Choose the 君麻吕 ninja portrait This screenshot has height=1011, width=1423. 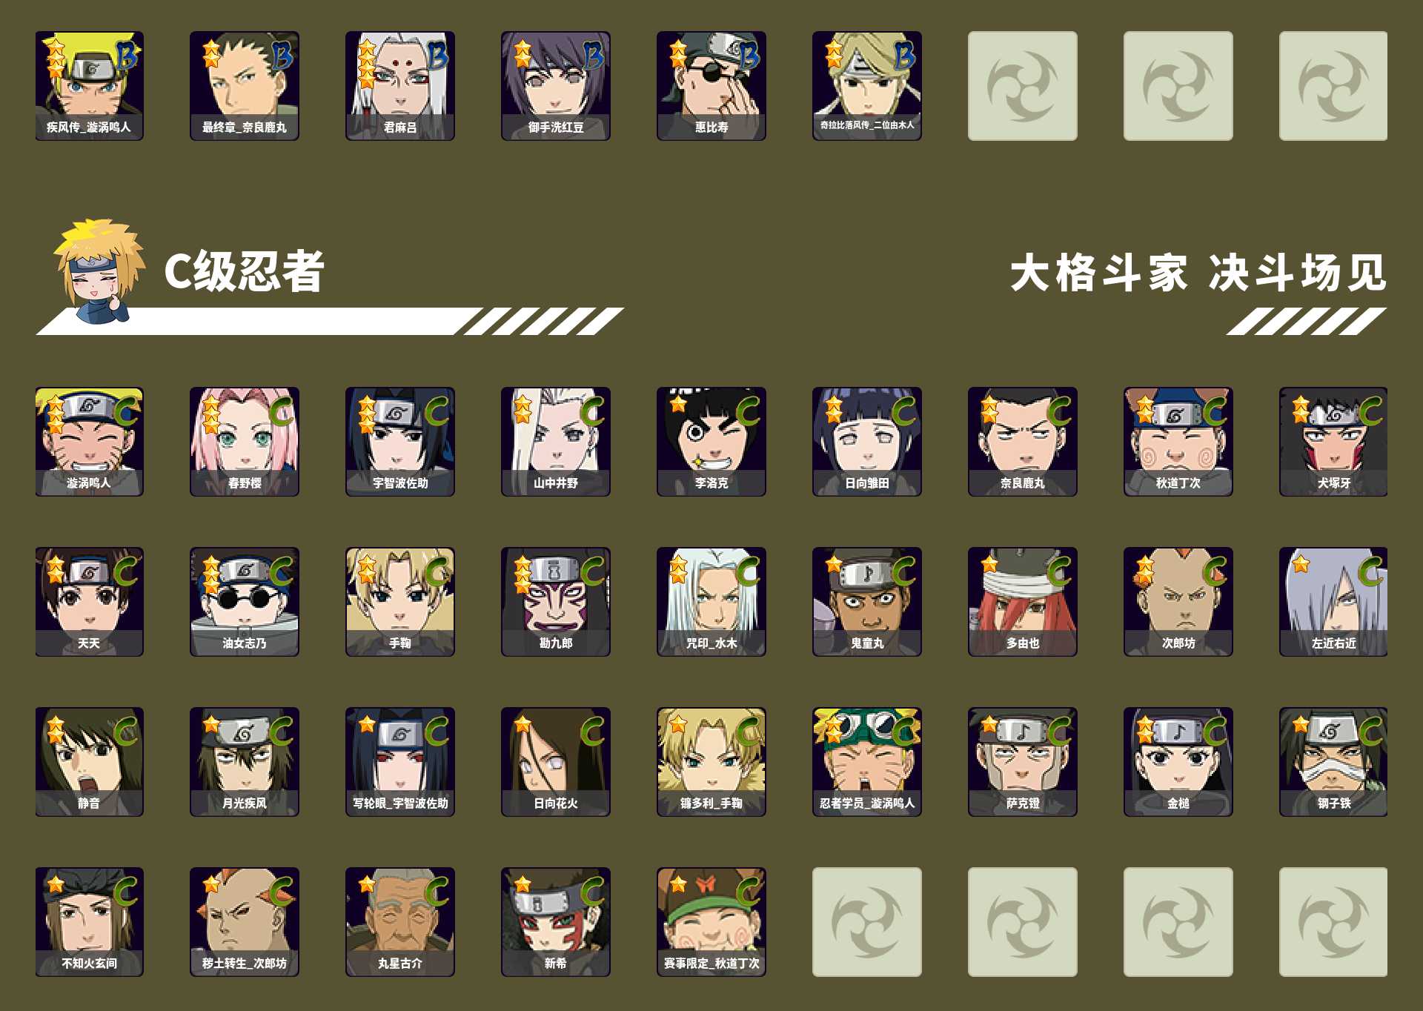[400, 86]
